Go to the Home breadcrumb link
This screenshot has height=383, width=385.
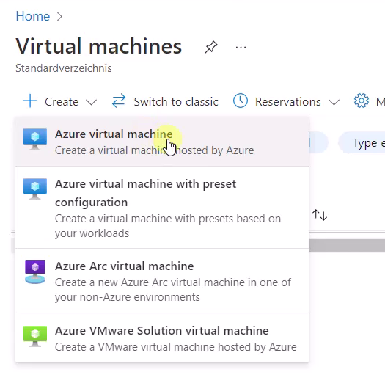coord(33,16)
